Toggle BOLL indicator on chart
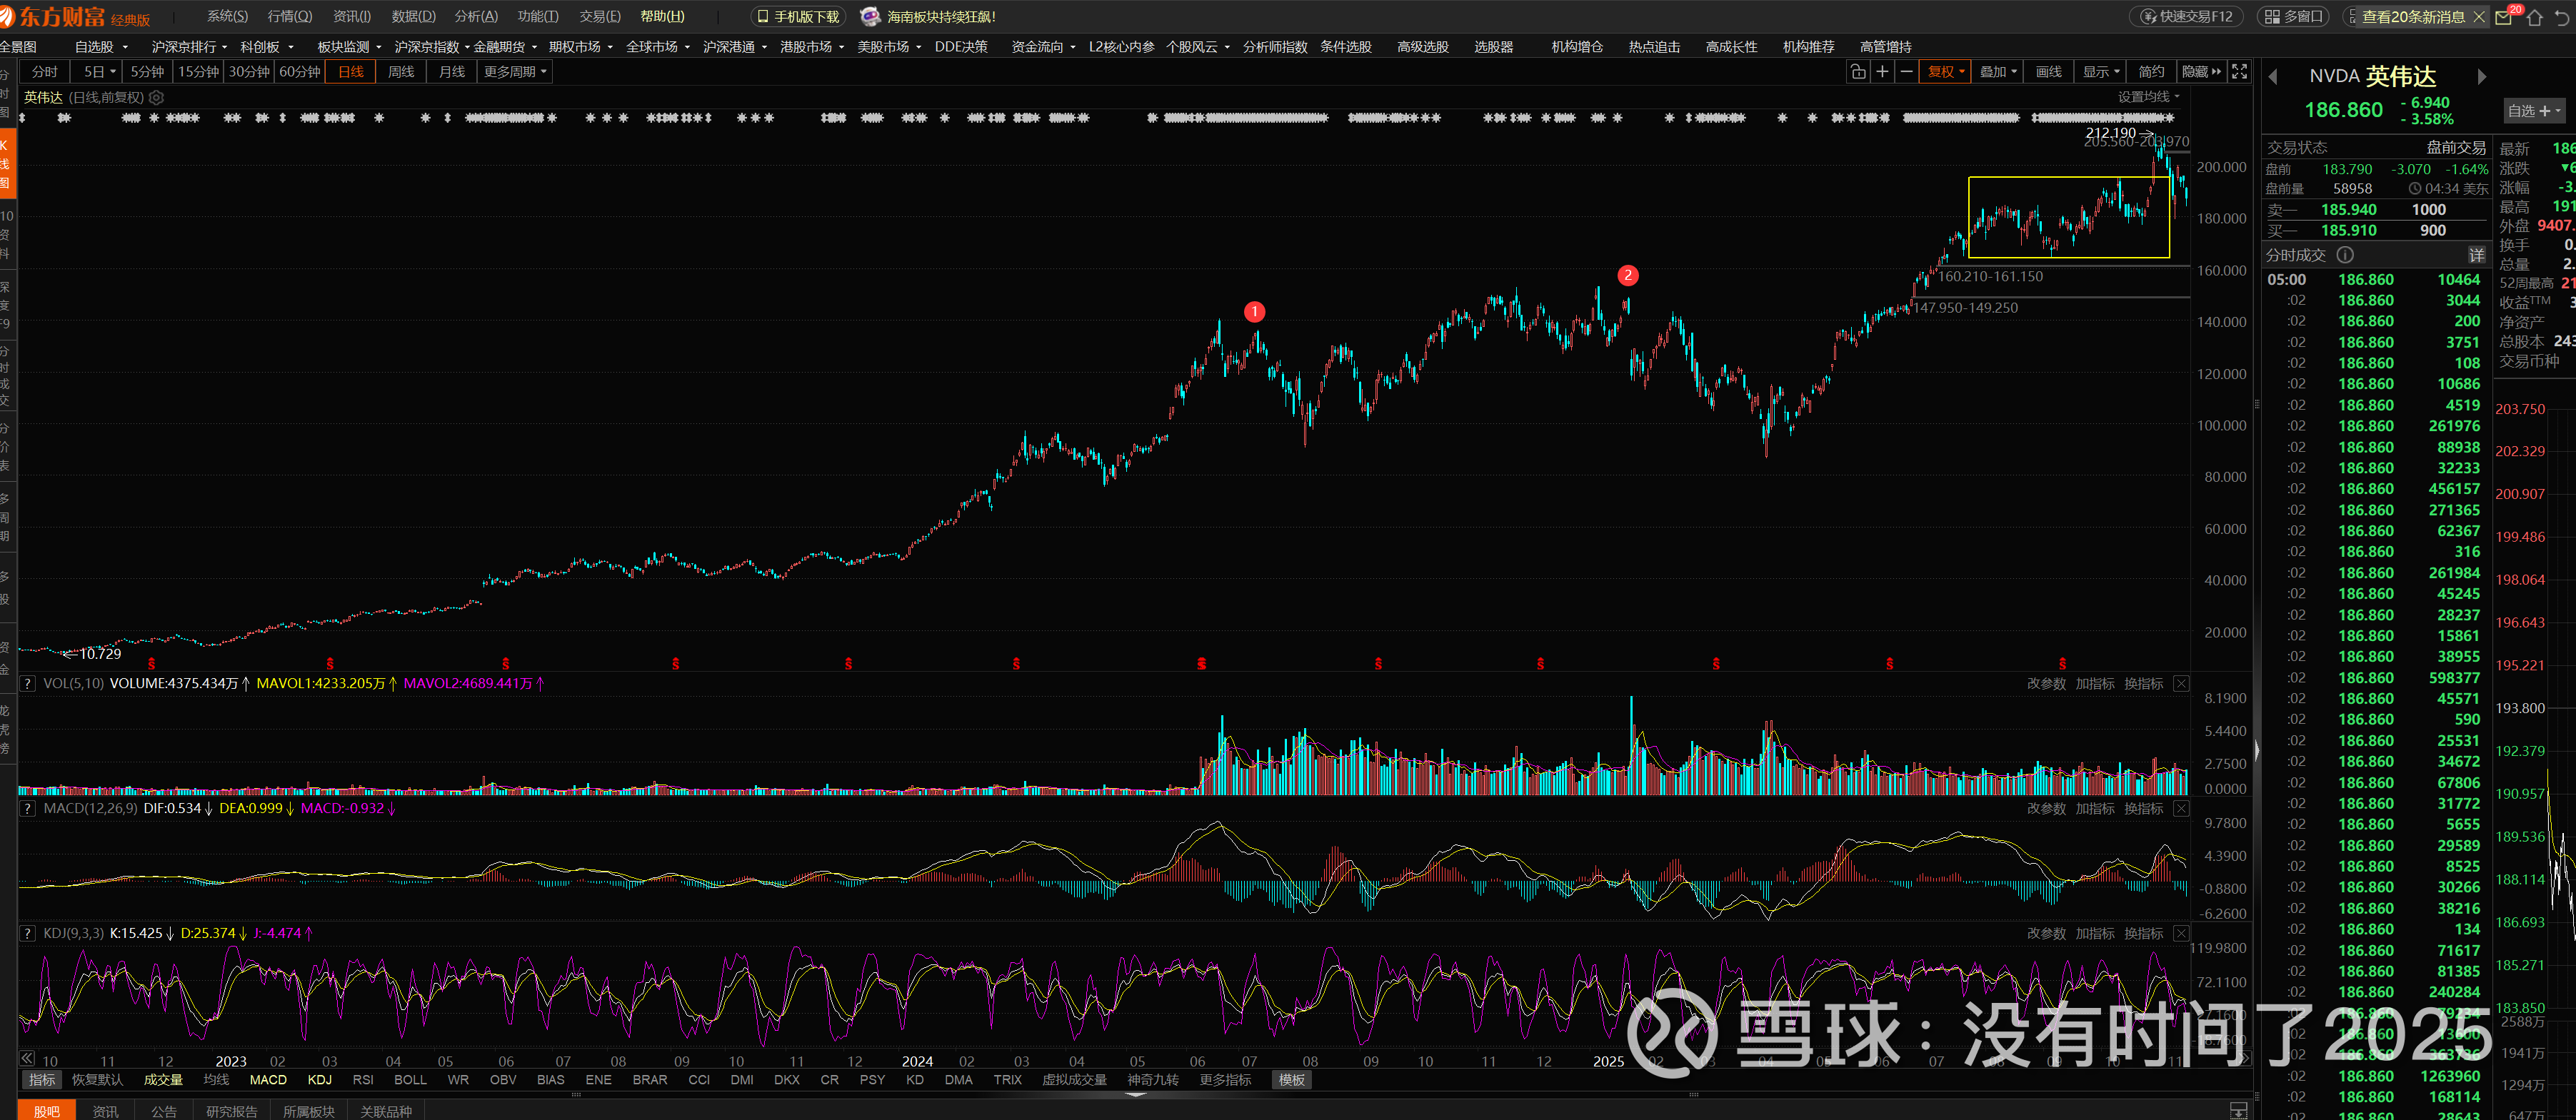 click(x=410, y=1080)
